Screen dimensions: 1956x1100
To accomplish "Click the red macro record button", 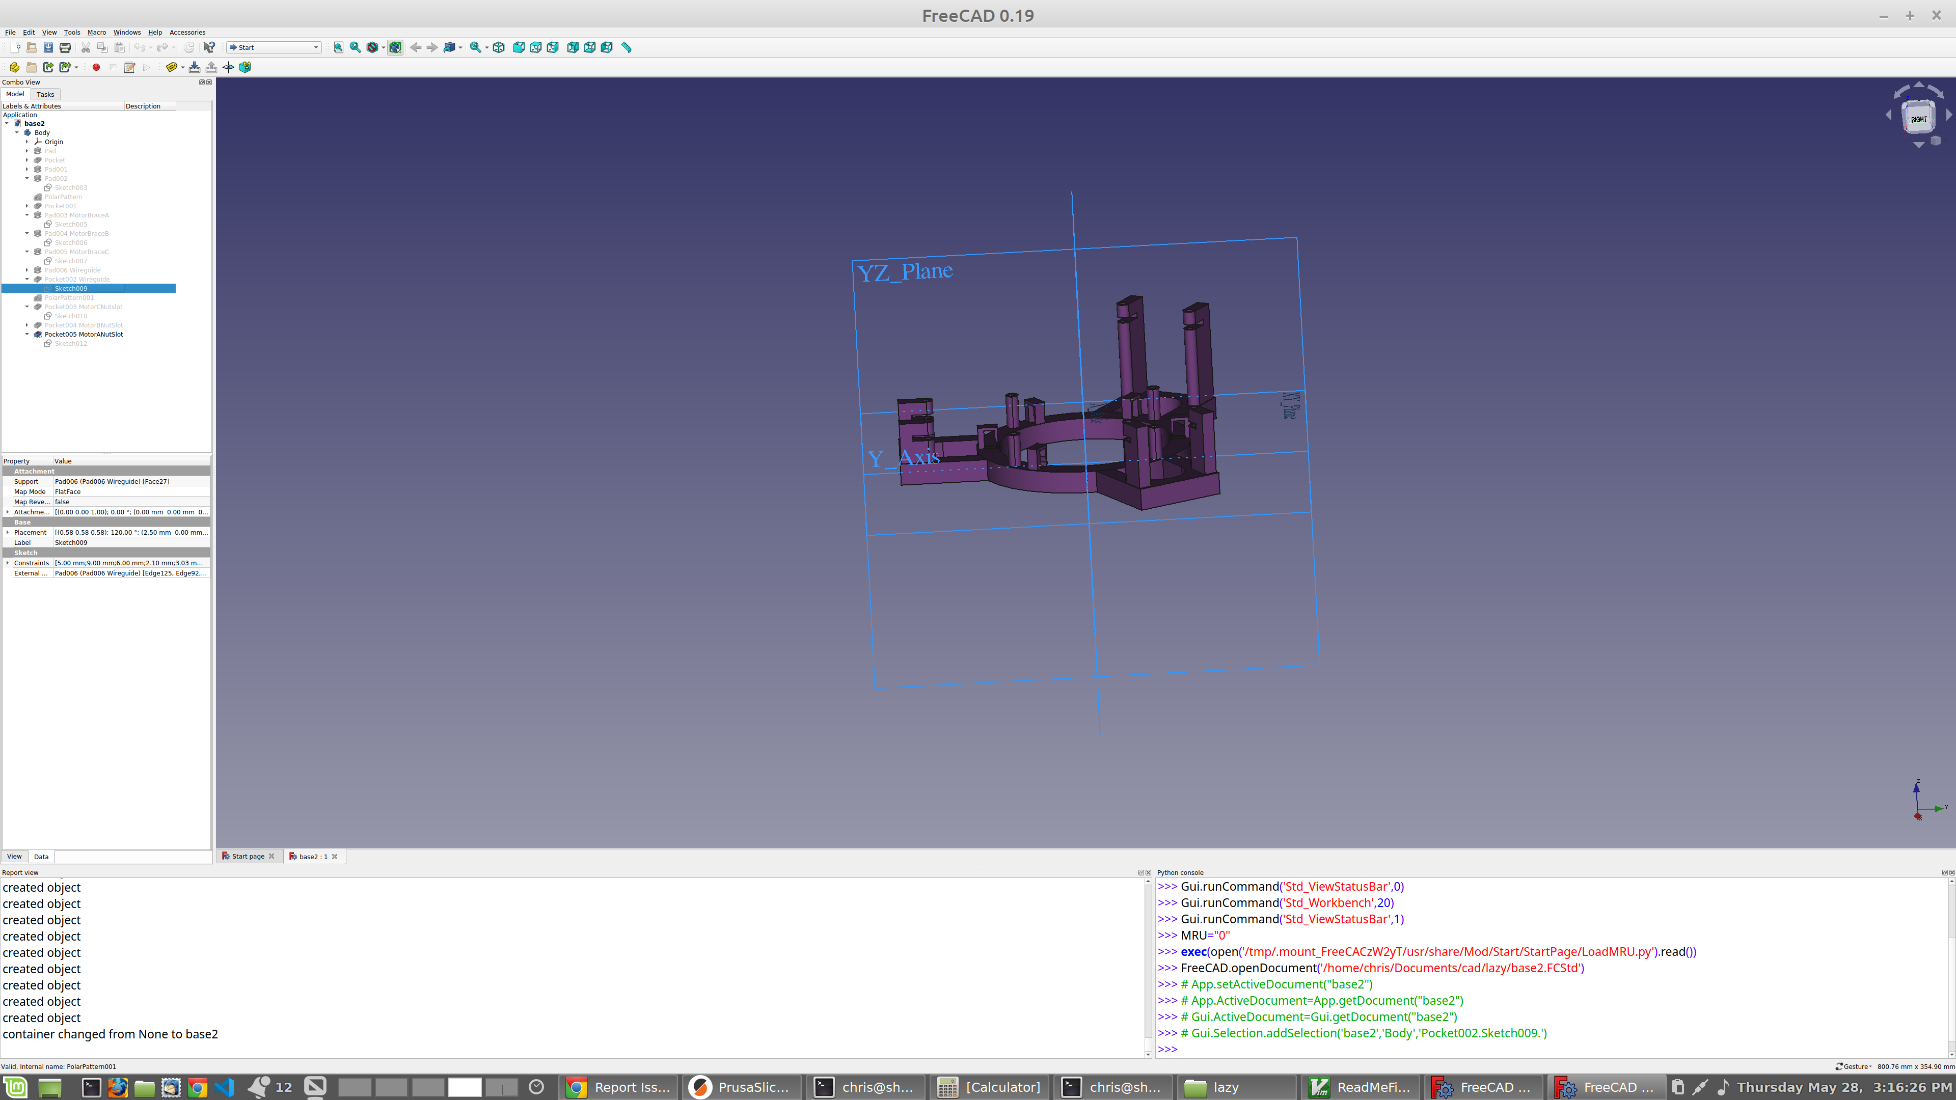I will 96,68.
